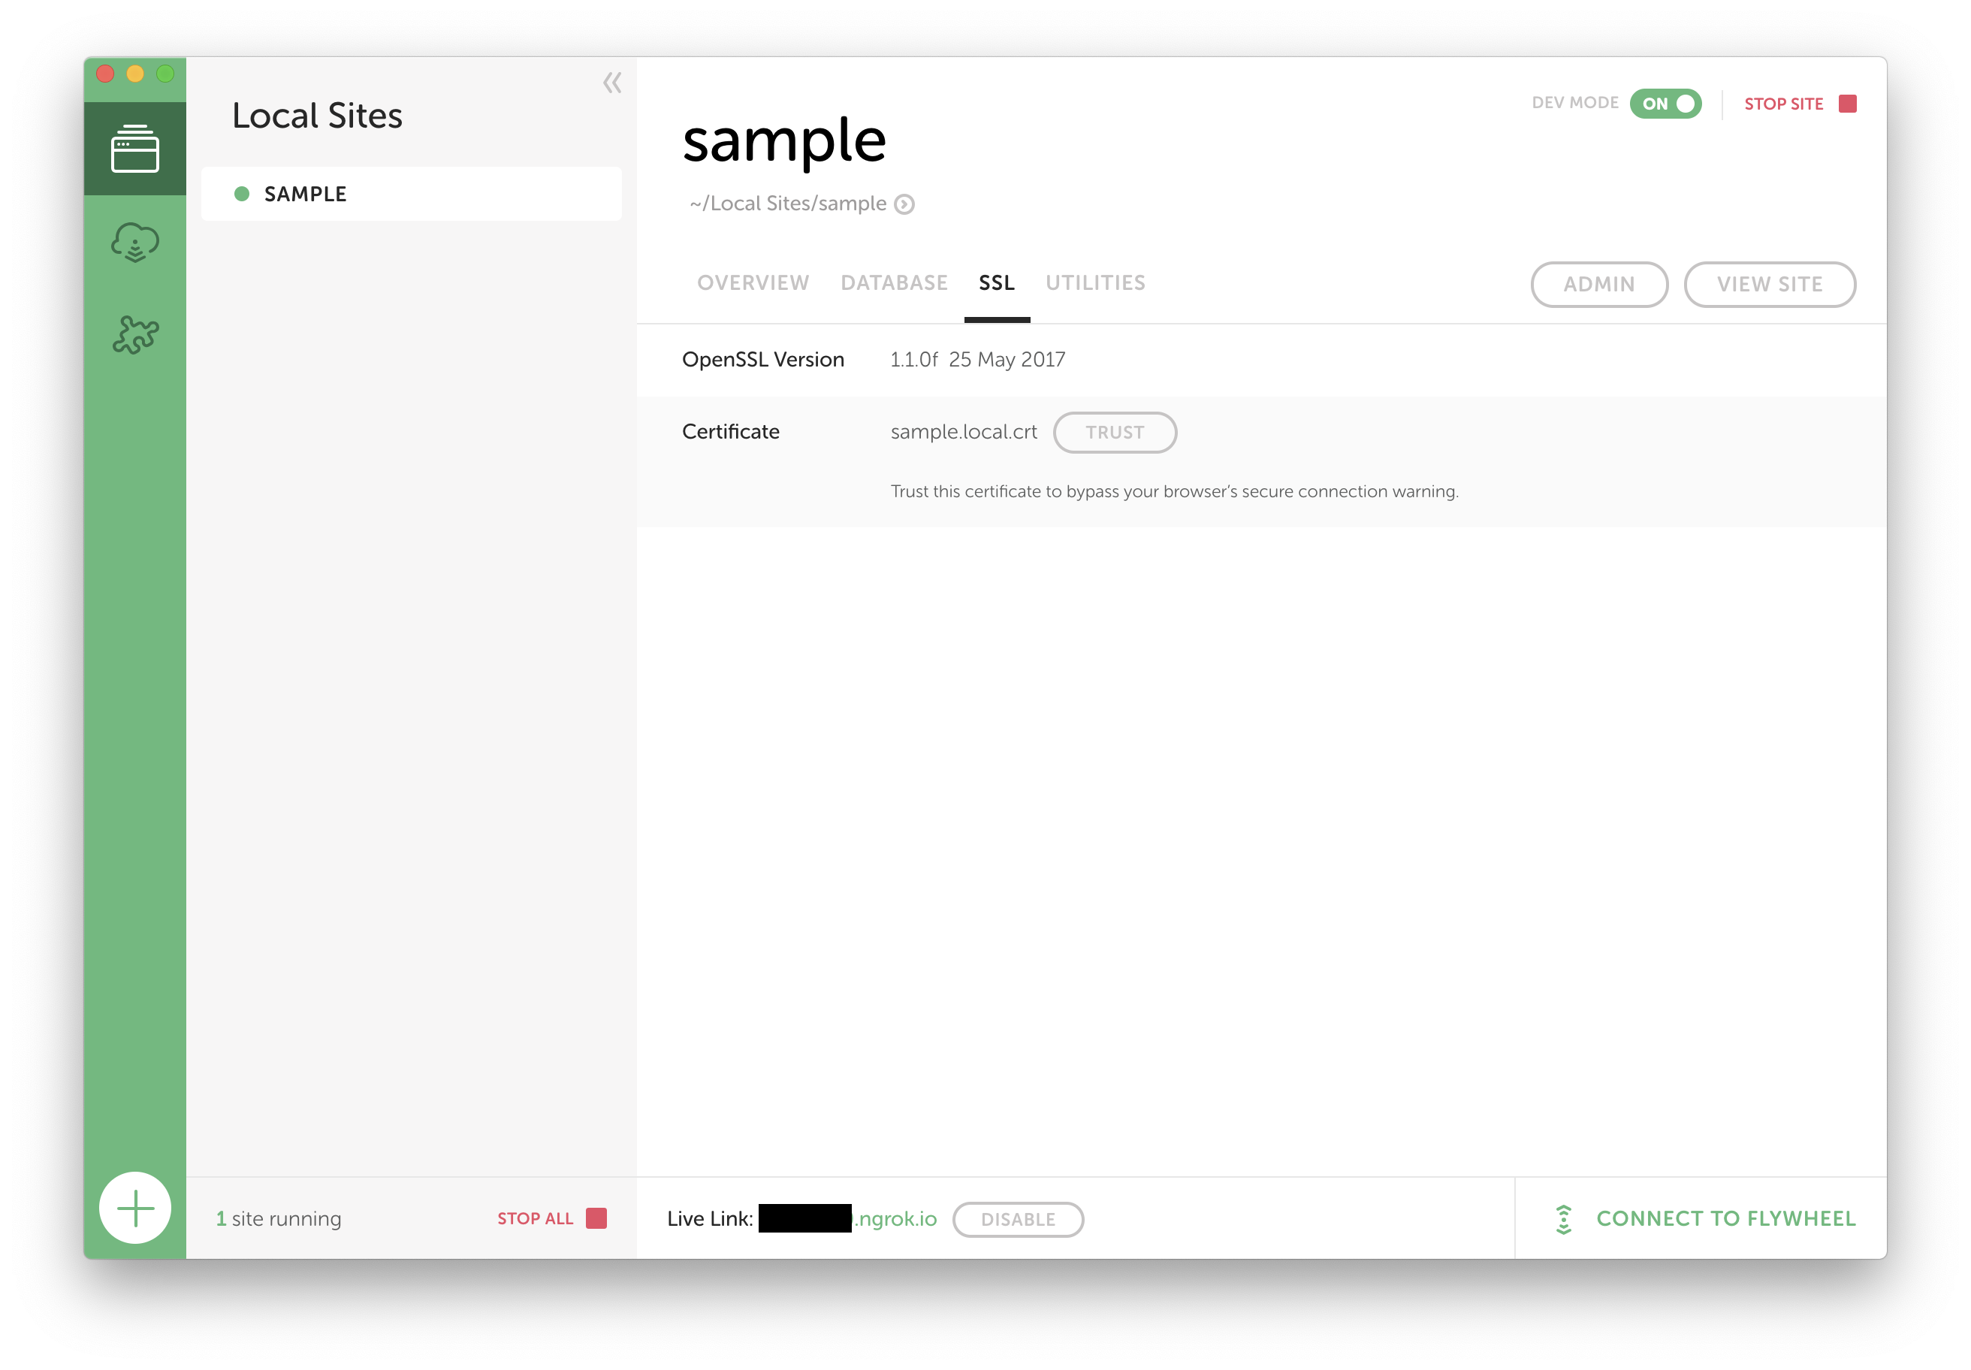The height and width of the screenshot is (1370, 1971).
Task: Open WordPress Admin button
Action: (x=1599, y=284)
